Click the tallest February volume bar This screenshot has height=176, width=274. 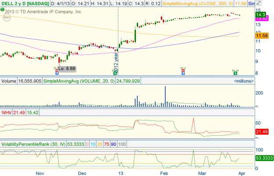(165, 96)
